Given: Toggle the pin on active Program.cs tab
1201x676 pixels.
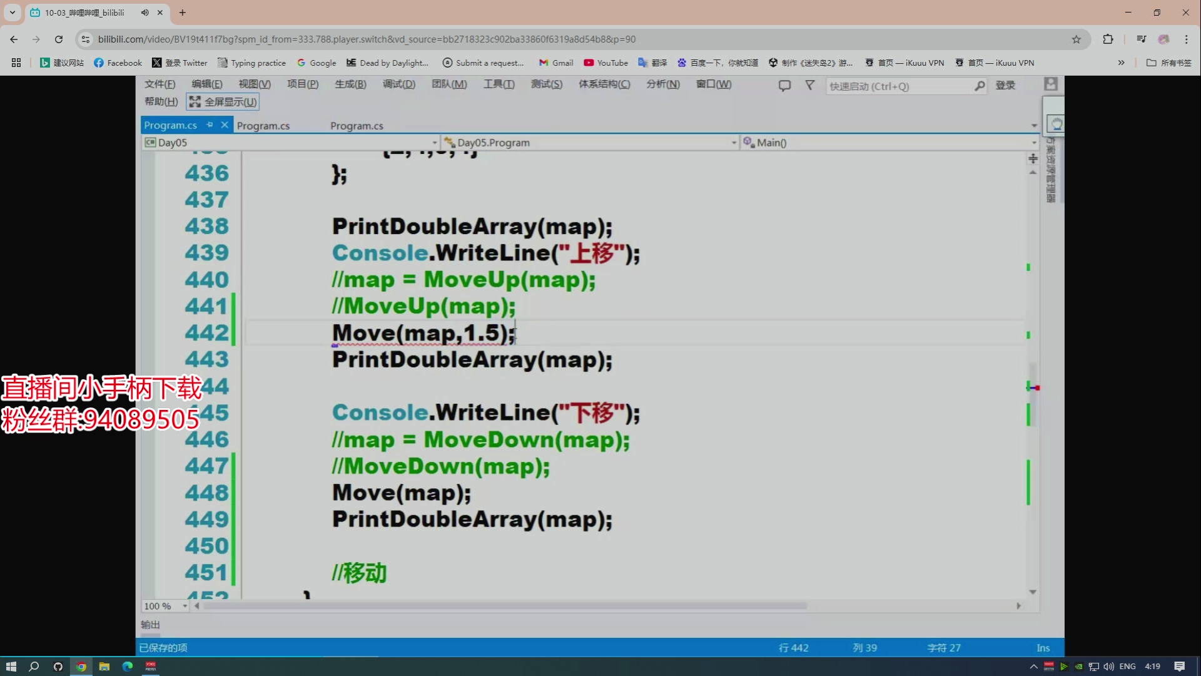Looking at the screenshot, I should coord(210,125).
